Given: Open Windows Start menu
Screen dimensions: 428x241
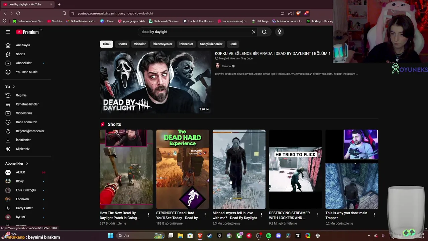Looking at the screenshot, I should pyautogui.click(x=111, y=236).
